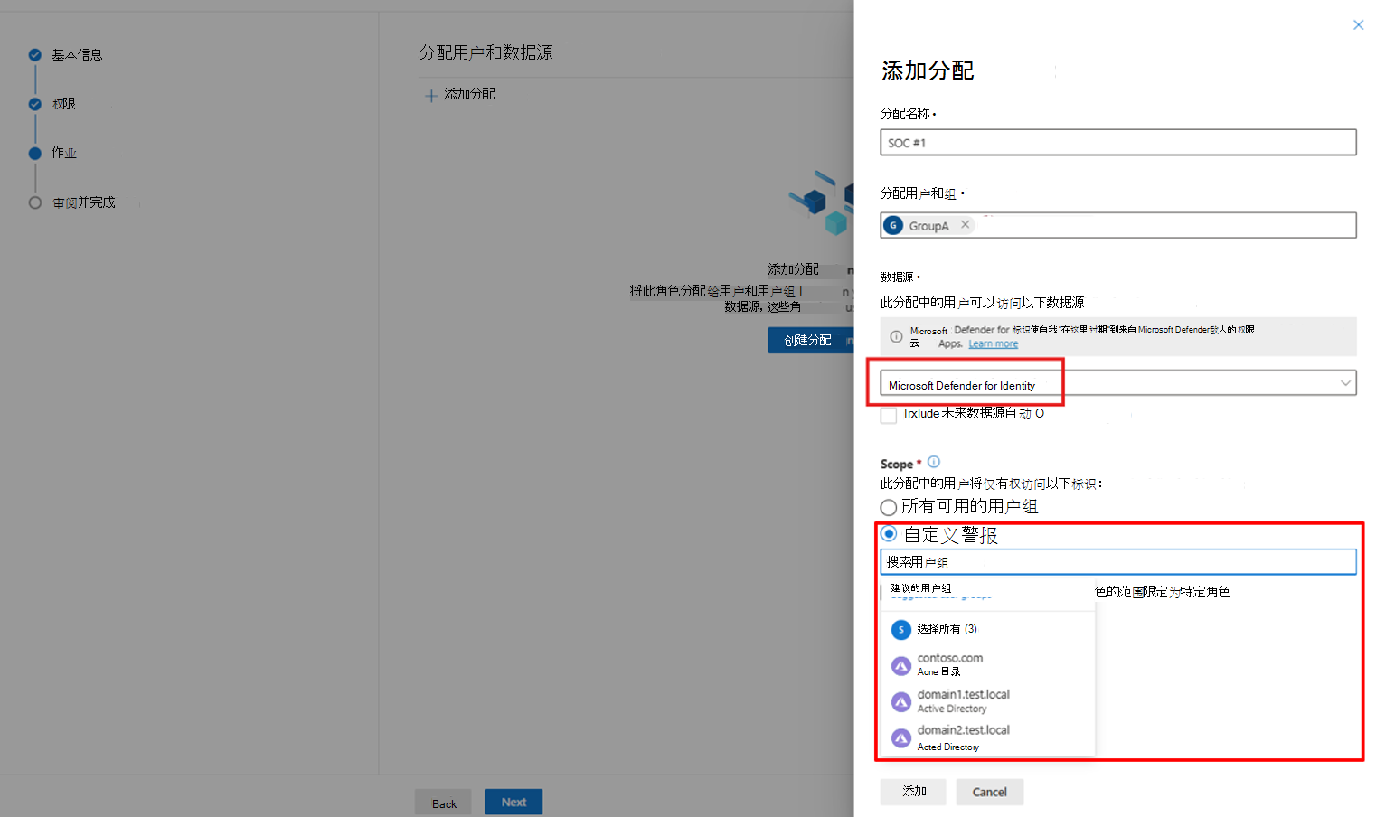The height and width of the screenshot is (817, 1376).
Task: Click the 分配用户和数据源 page heading
Action: (485, 52)
